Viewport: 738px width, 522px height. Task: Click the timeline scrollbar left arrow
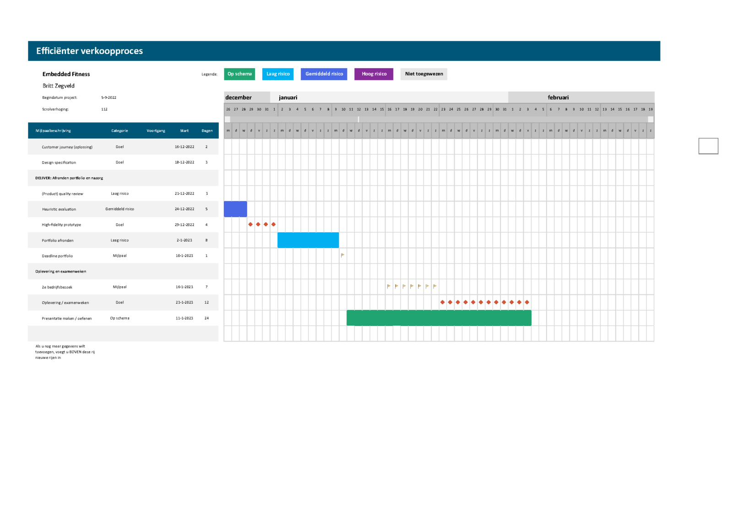[x=228, y=120]
